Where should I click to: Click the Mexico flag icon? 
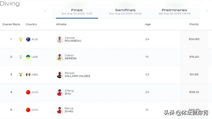(x=28, y=74)
